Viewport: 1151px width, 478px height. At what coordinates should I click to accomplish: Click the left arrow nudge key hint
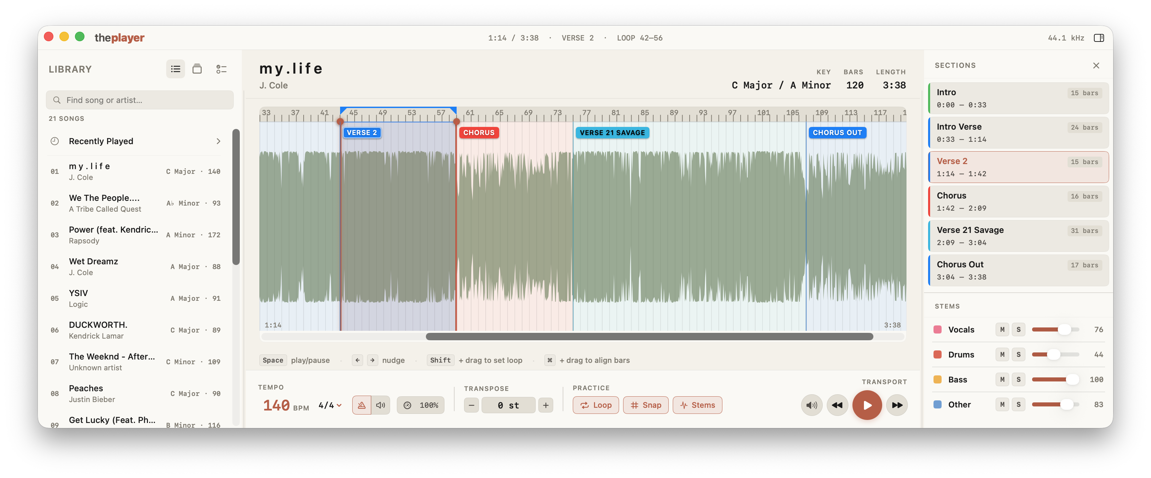click(357, 360)
